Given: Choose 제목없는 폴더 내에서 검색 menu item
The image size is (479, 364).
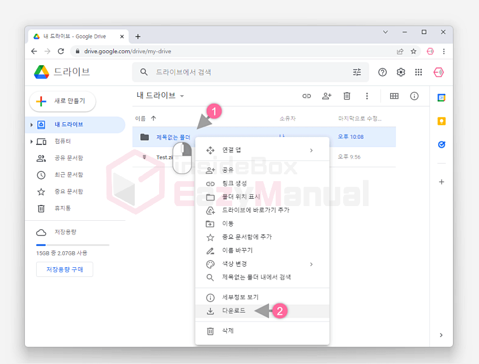Looking at the screenshot, I should click(262, 277).
